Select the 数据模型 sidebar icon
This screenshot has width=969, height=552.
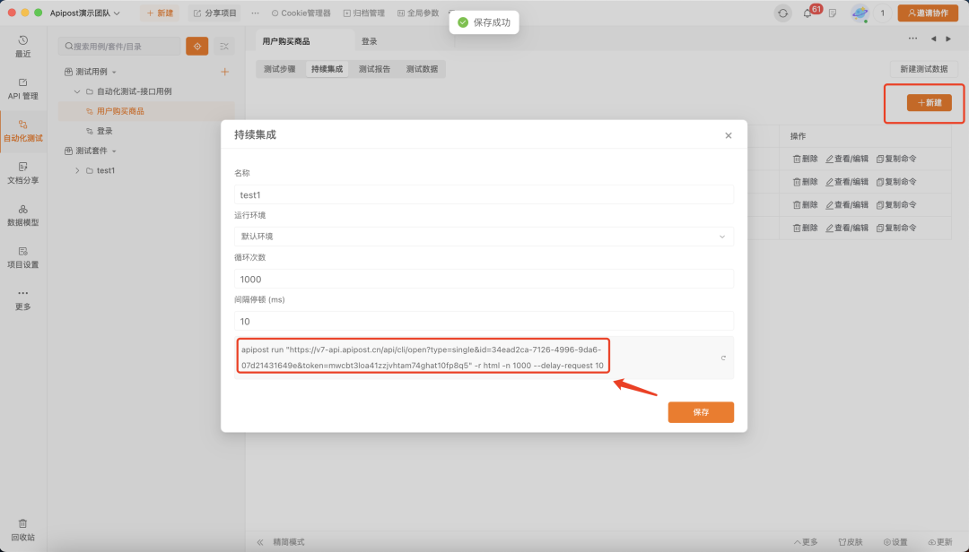click(22, 216)
